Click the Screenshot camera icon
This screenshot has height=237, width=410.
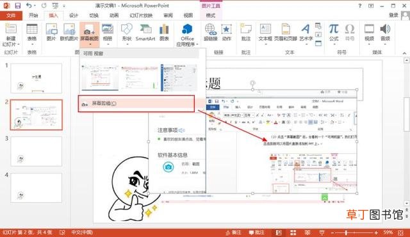click(x=89, y=29)
